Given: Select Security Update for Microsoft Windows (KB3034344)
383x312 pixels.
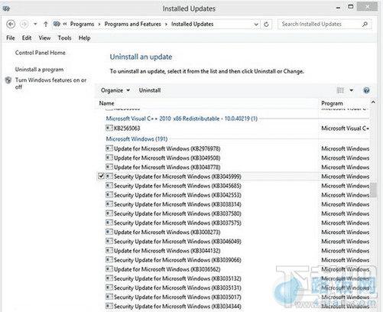Looking at the screenshot, I should (x=177, y=307).
